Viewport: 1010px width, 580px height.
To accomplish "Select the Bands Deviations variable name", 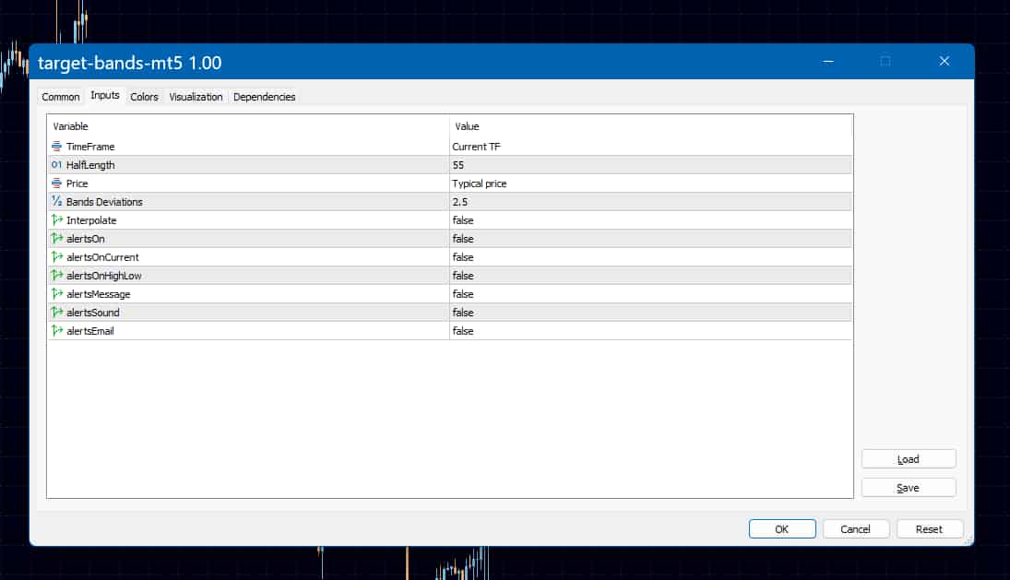I will pyautogui.click(x=104, y=202).
